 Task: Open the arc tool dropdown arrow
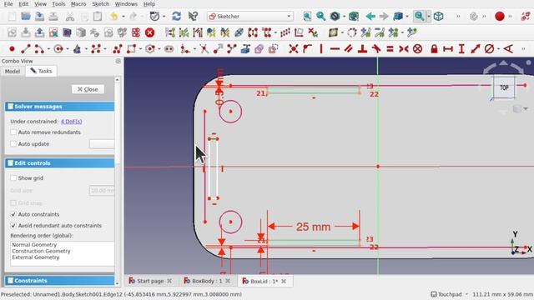click(48, 49)
